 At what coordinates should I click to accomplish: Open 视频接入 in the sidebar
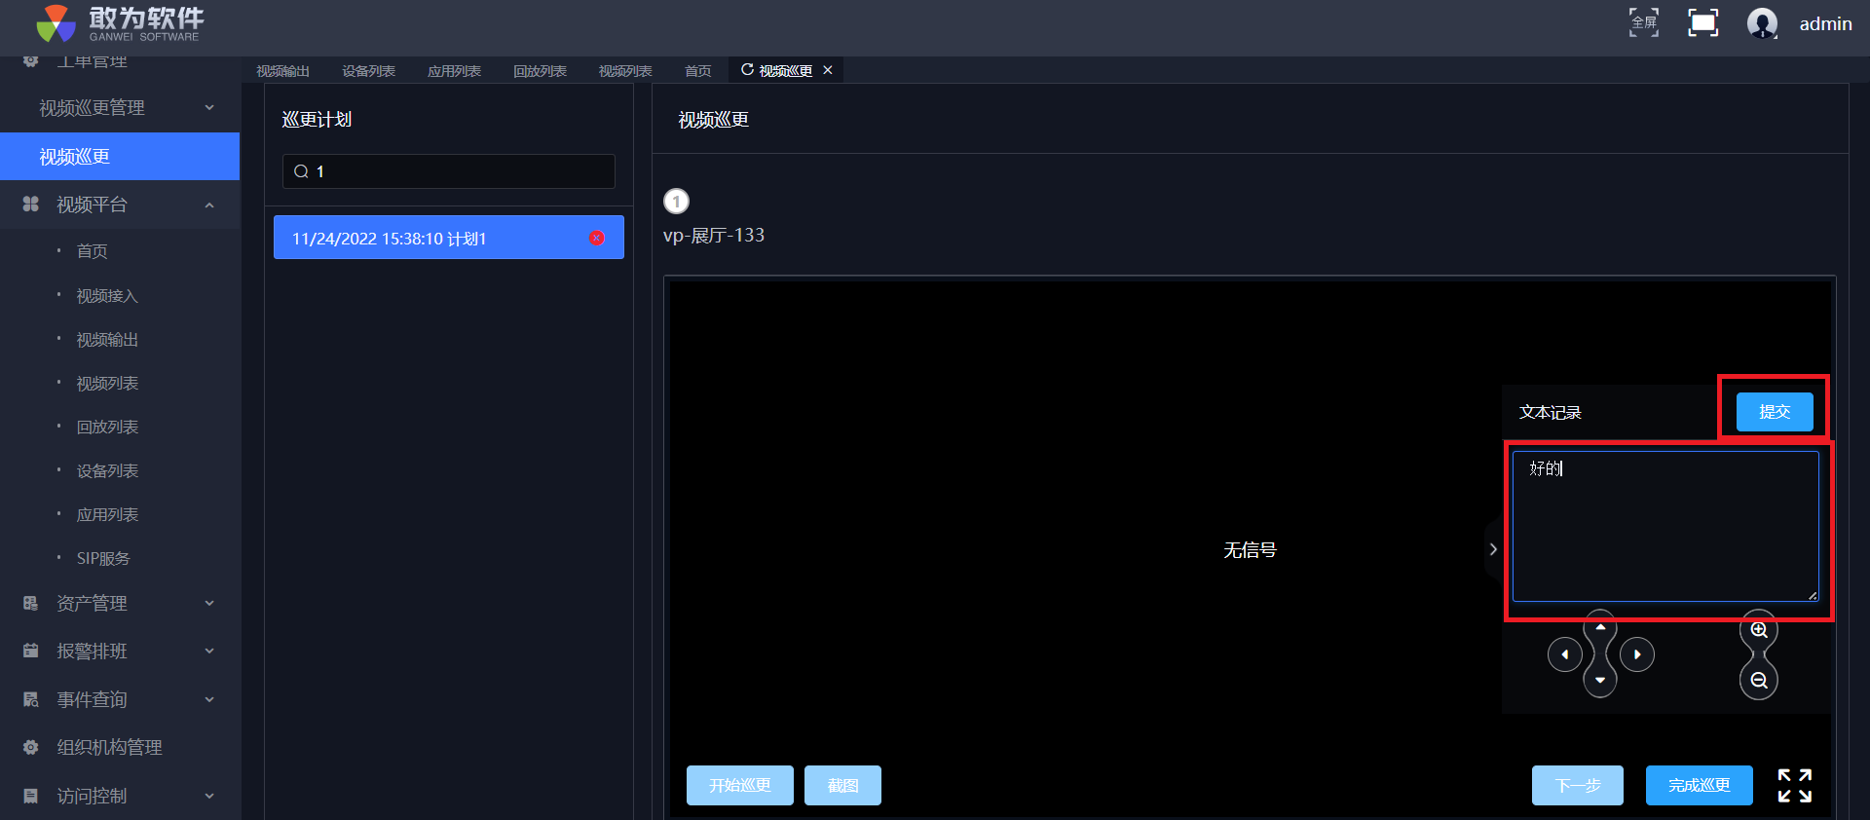[108, 296]
